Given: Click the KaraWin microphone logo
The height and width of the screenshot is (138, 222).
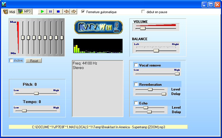Looking at the screenshot, I should coord(98,27).
